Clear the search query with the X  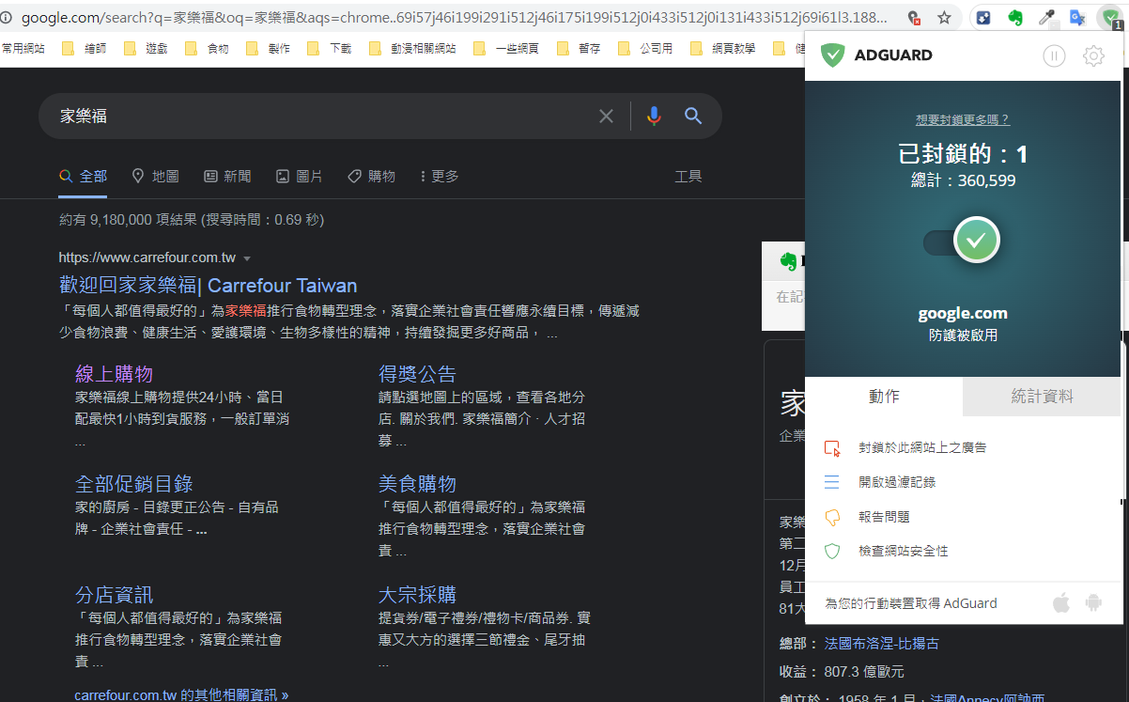[606, 117]
